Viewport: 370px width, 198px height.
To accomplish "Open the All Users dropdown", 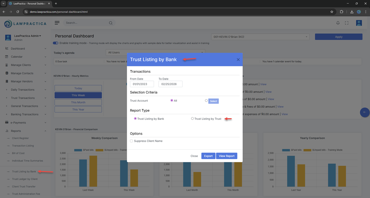I will click(155, 53).
